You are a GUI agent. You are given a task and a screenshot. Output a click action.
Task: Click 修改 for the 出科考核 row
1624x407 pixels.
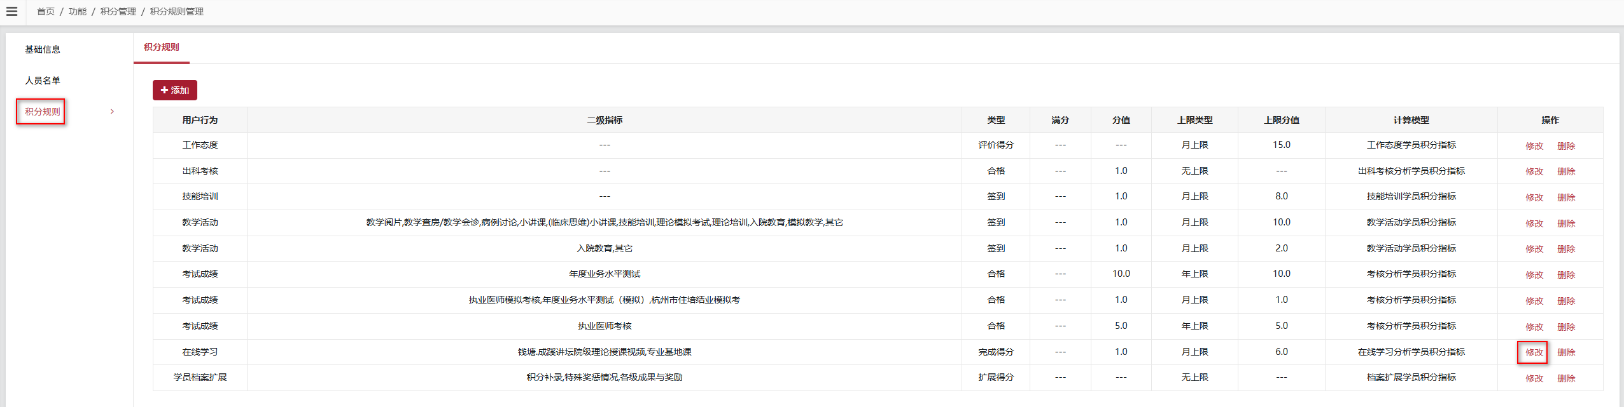coord(1534,171)
